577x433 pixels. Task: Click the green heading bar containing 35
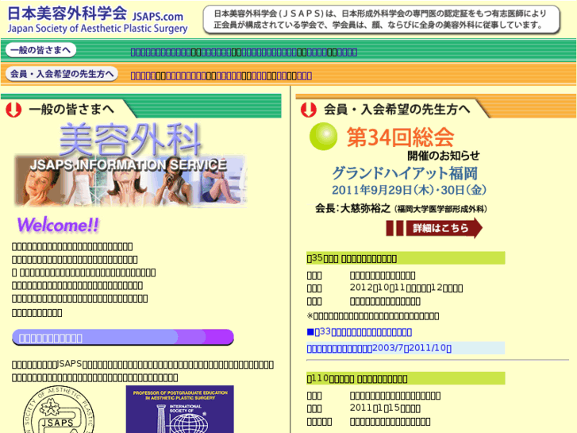(x=406, y=258)
